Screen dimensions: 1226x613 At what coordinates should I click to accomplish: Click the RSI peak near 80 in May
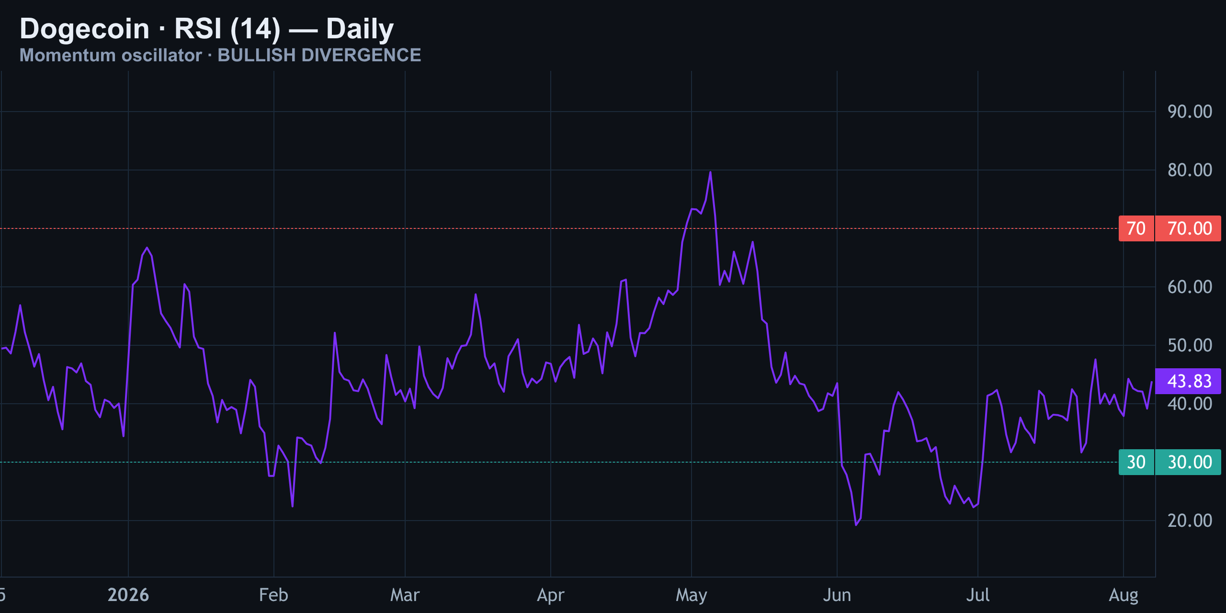pos(710,172)
